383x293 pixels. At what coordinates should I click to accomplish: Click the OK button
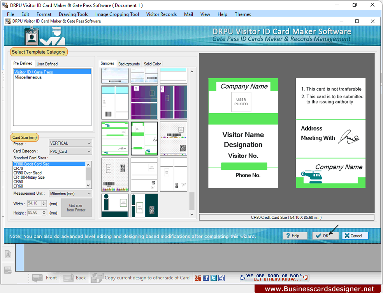pos(325,235)
